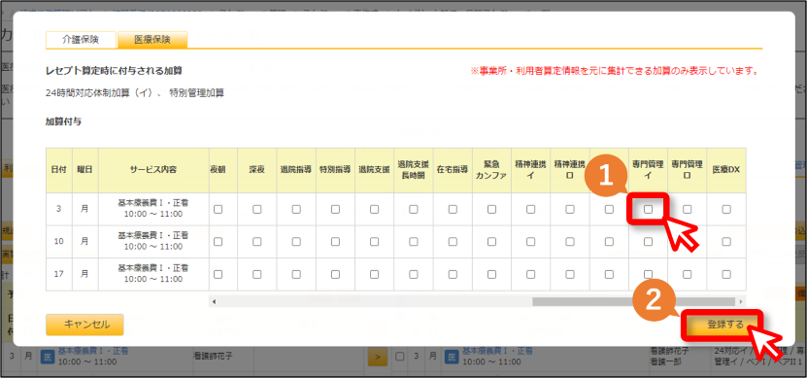Screen dimensions: 807x378
Task: Click the table's horizontal scrollbar thumb
Action: pyautogui.click(x=634, y=301)
